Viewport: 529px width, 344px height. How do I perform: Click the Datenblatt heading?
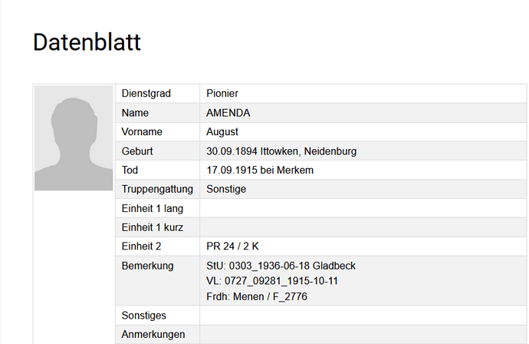[87, 42]
